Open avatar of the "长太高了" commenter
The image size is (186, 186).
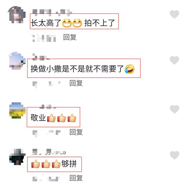pyautogui.click(x=17, y=15)
